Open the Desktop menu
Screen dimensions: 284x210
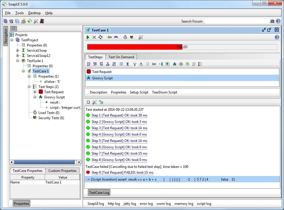click(x=34, y=13)
